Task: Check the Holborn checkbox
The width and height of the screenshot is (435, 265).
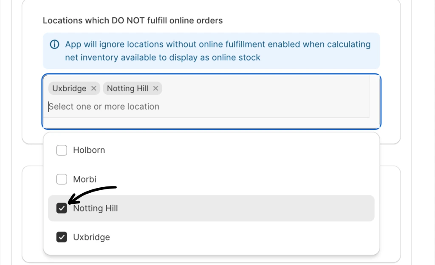Action: click(x=62, y=150)
